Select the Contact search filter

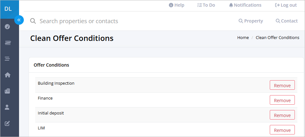[x=287, y=21]
